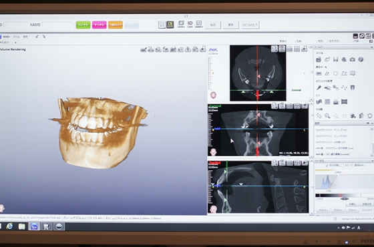Click the undo arrow below the header
Screen dimensions: 374x247
(x=37, y=37)
